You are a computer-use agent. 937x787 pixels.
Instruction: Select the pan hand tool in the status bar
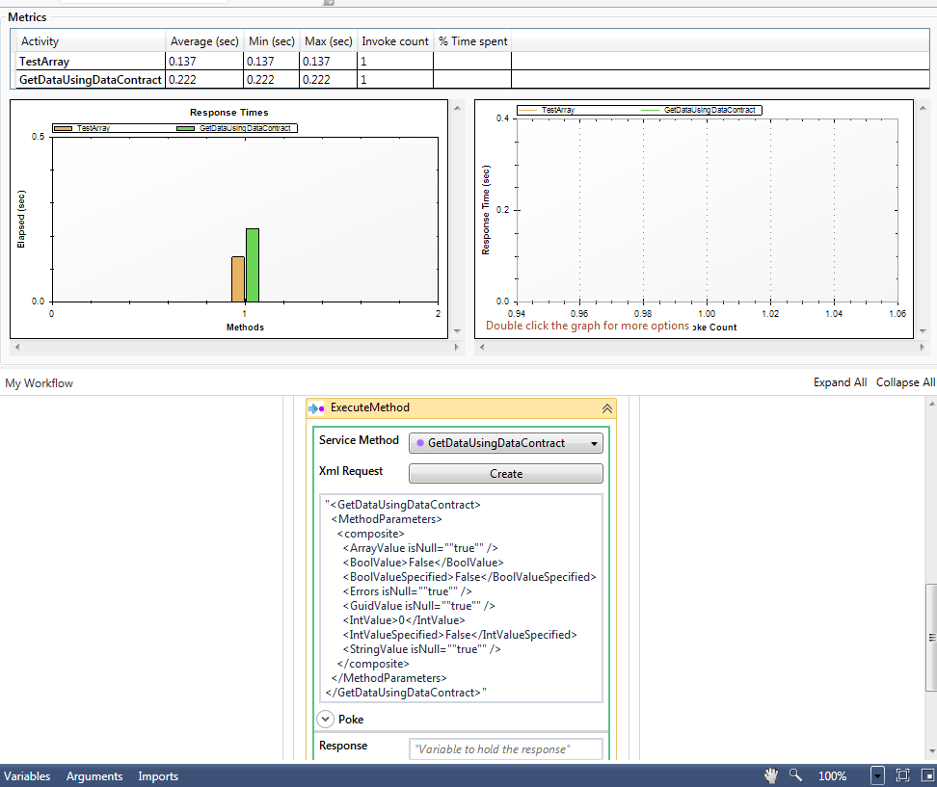pyautogui.click(x=771, y=775)
